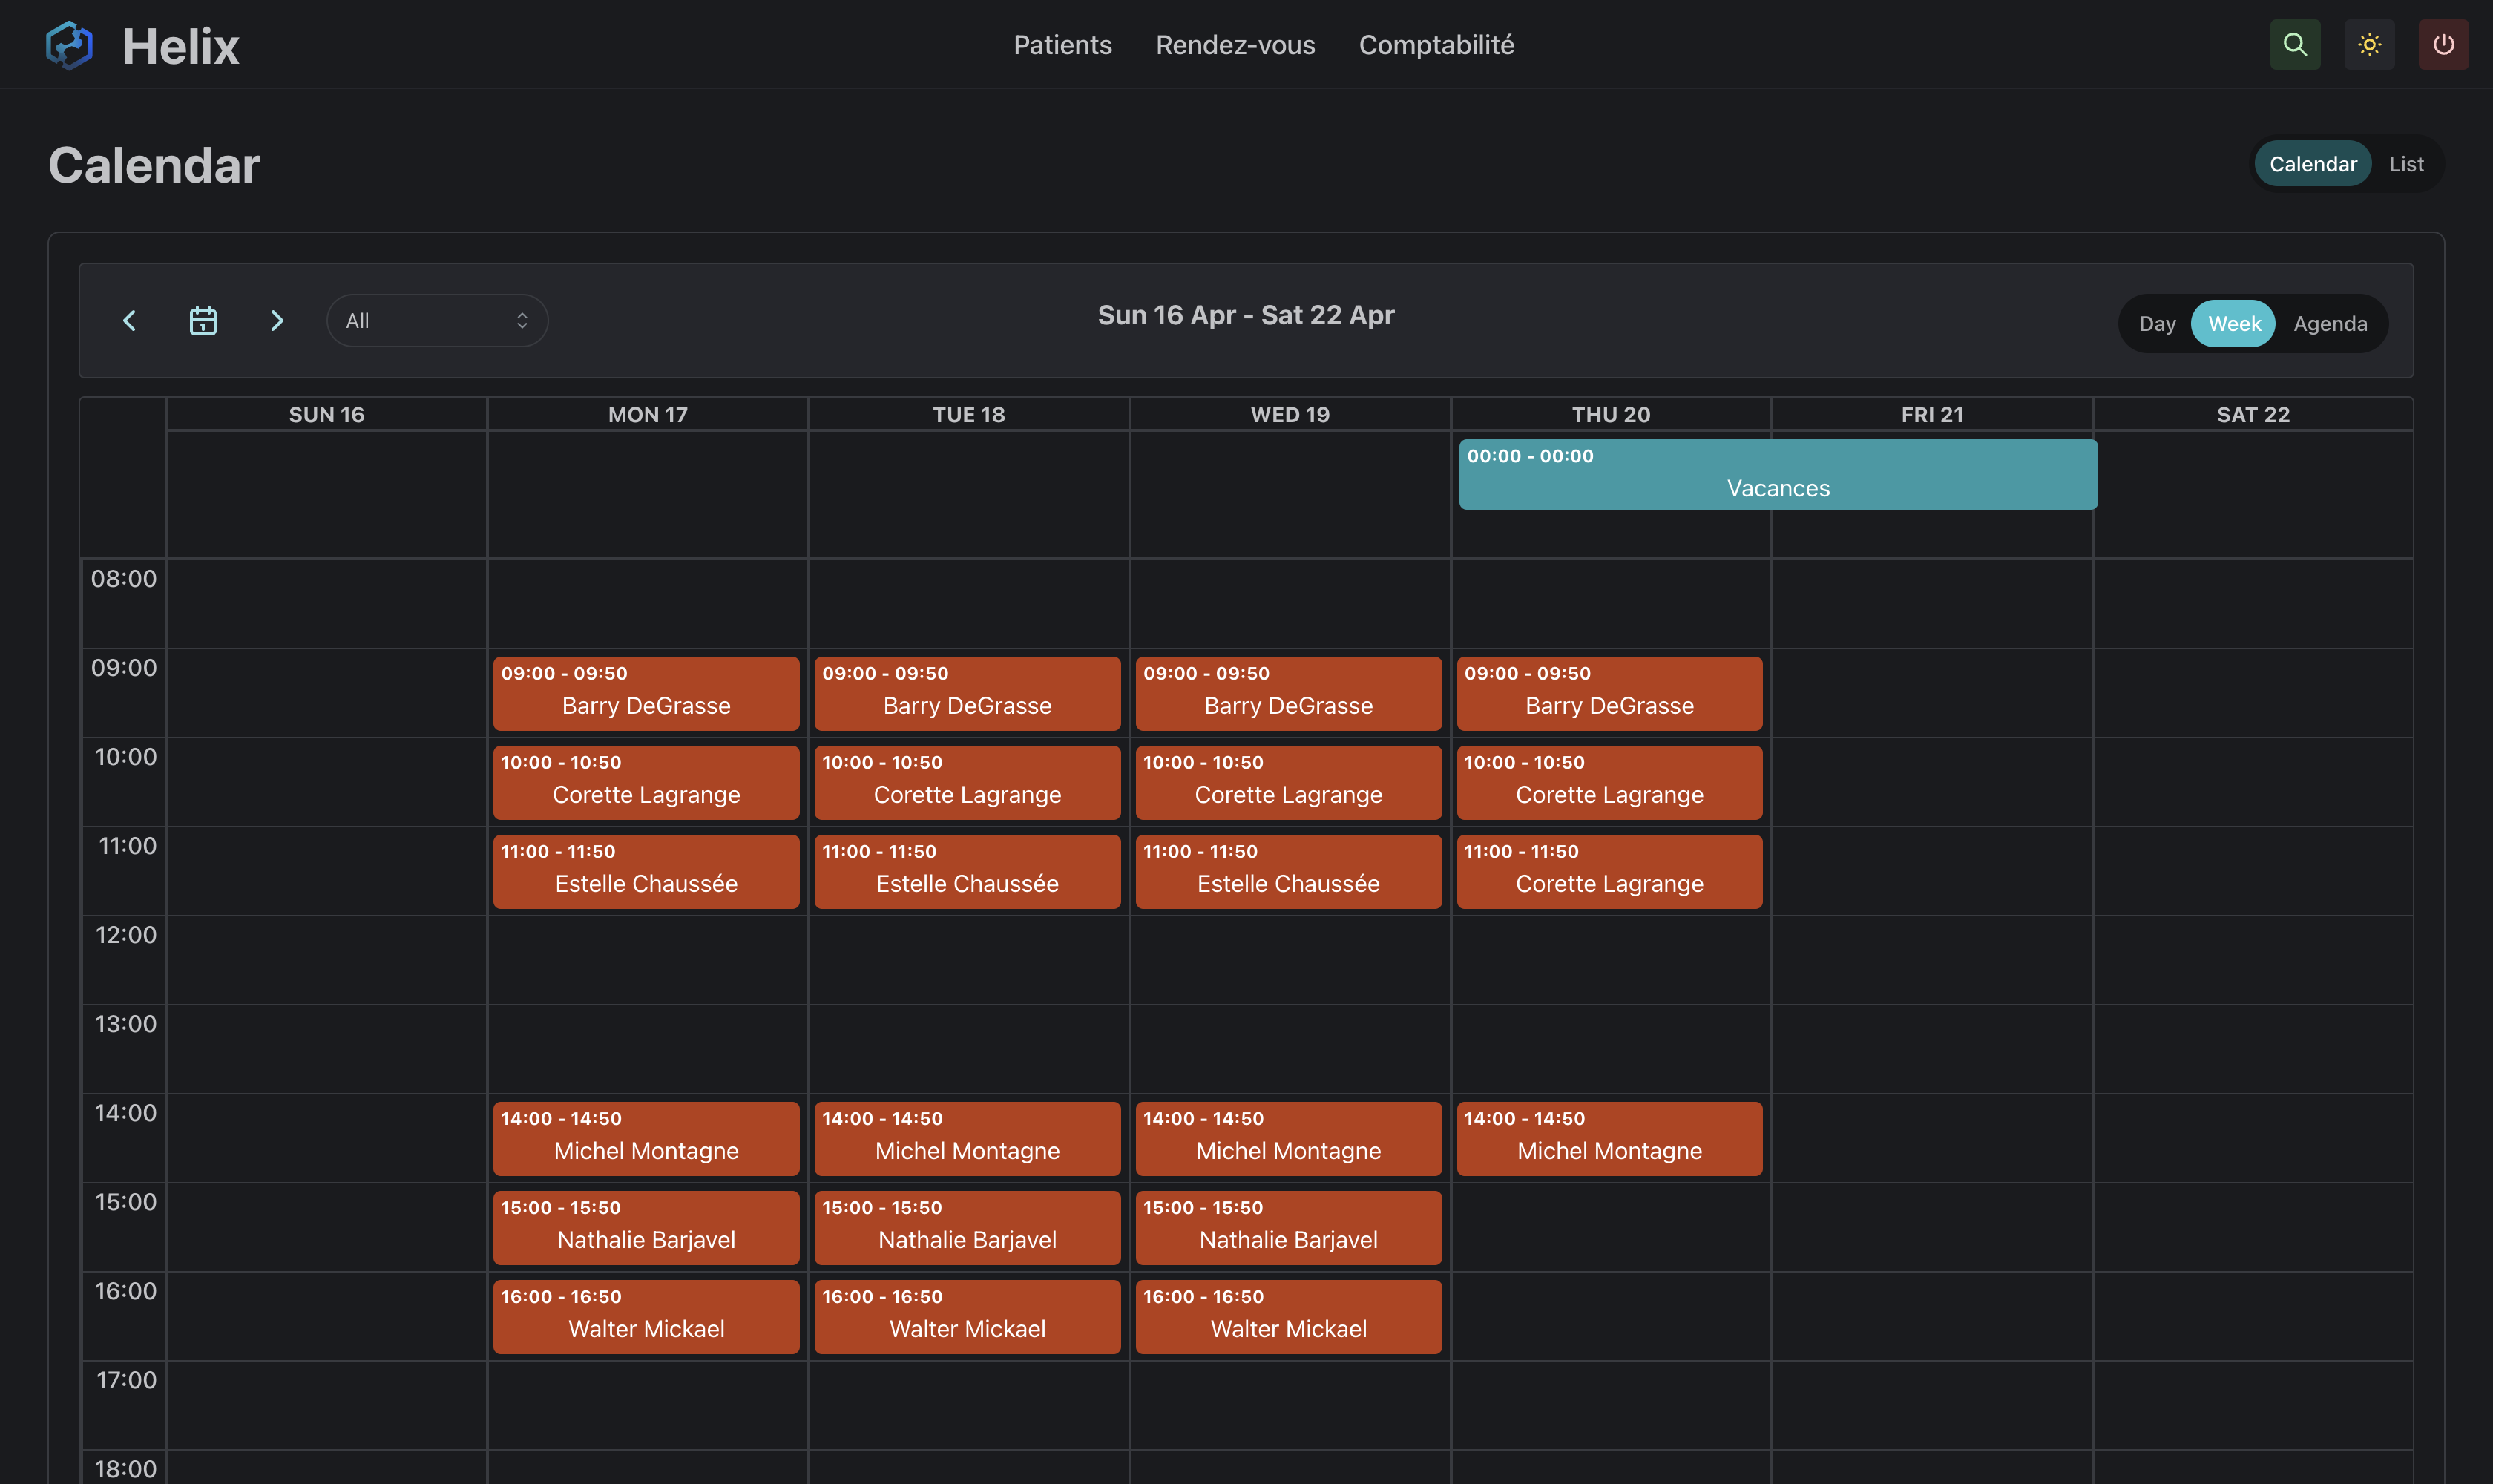The height and width of the screenshot is (1484, 2493).
Task: Open Wednesday 16:00 Walter Mickael appointment
Action: 1288,1316
